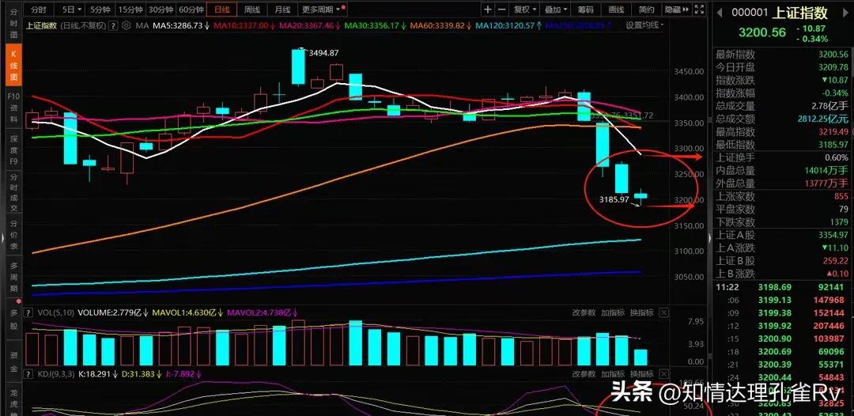Open the 分时成交 sidebar item
Viewport: 854px width, 416px height.
[x=13, y=191]
